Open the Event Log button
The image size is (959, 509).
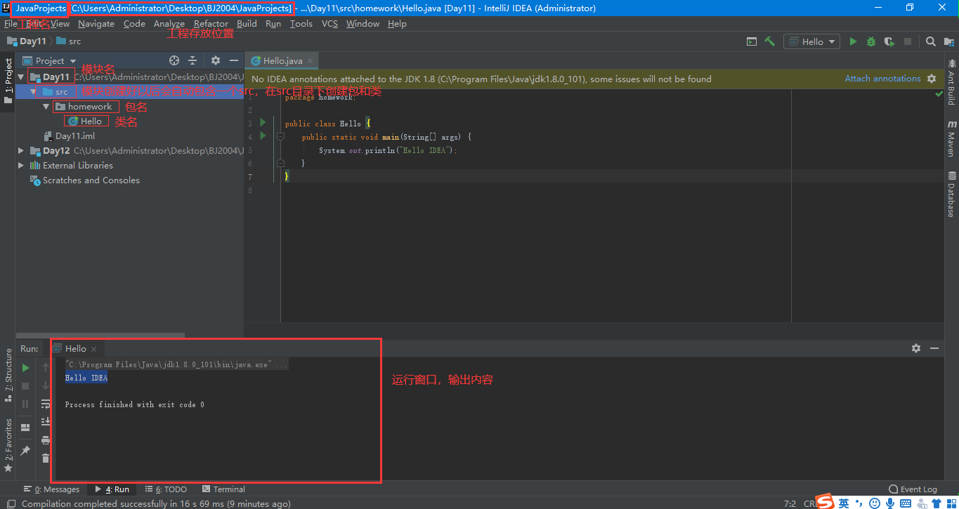click(913, 489)
